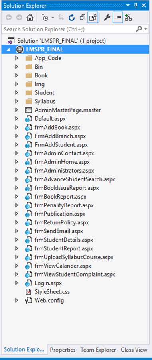Select frmAdvanceStudentSearch.aspx file
152x360 pixels.
[x=75, y=179]
